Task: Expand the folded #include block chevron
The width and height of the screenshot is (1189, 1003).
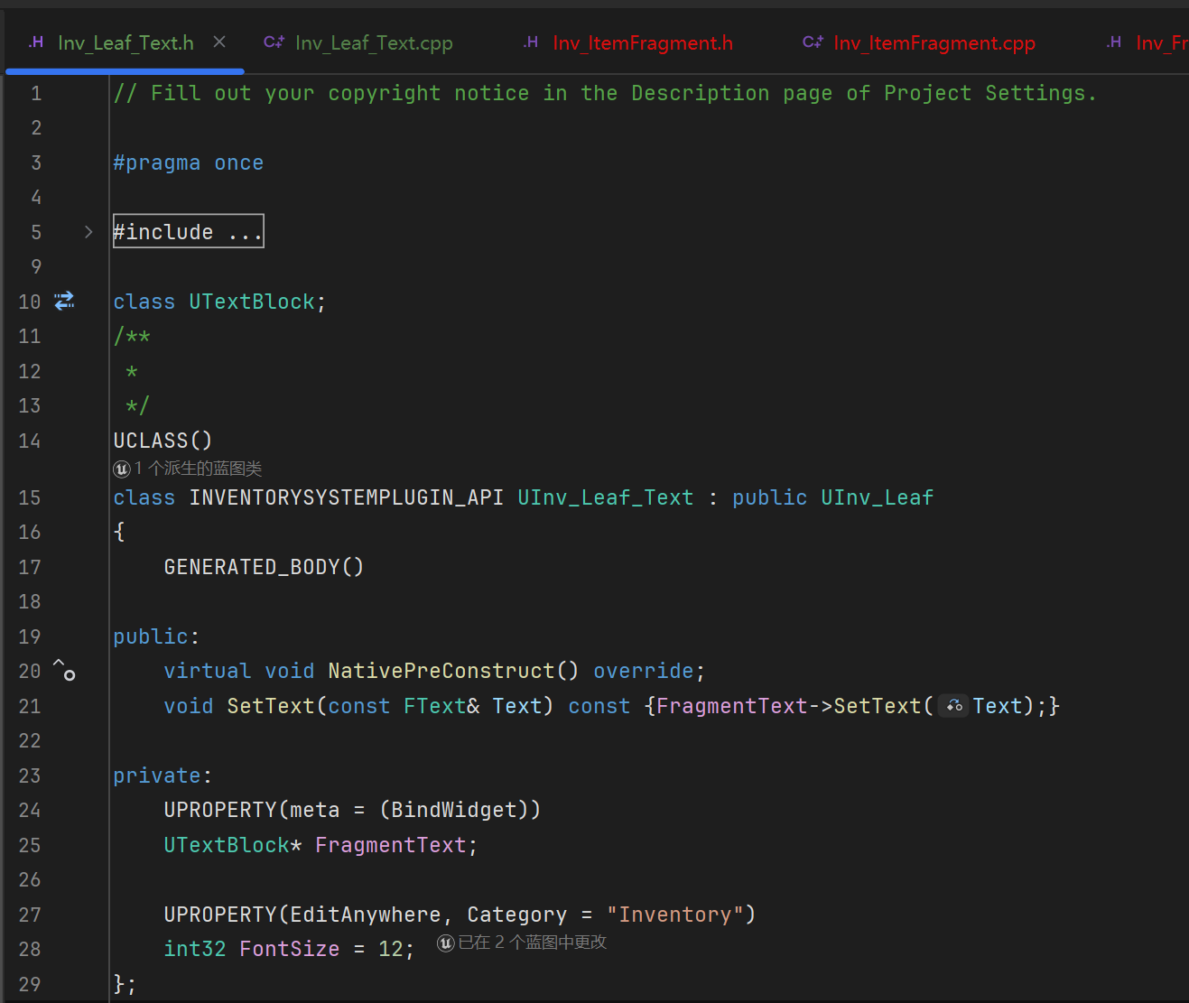Action: coord(88,232)
